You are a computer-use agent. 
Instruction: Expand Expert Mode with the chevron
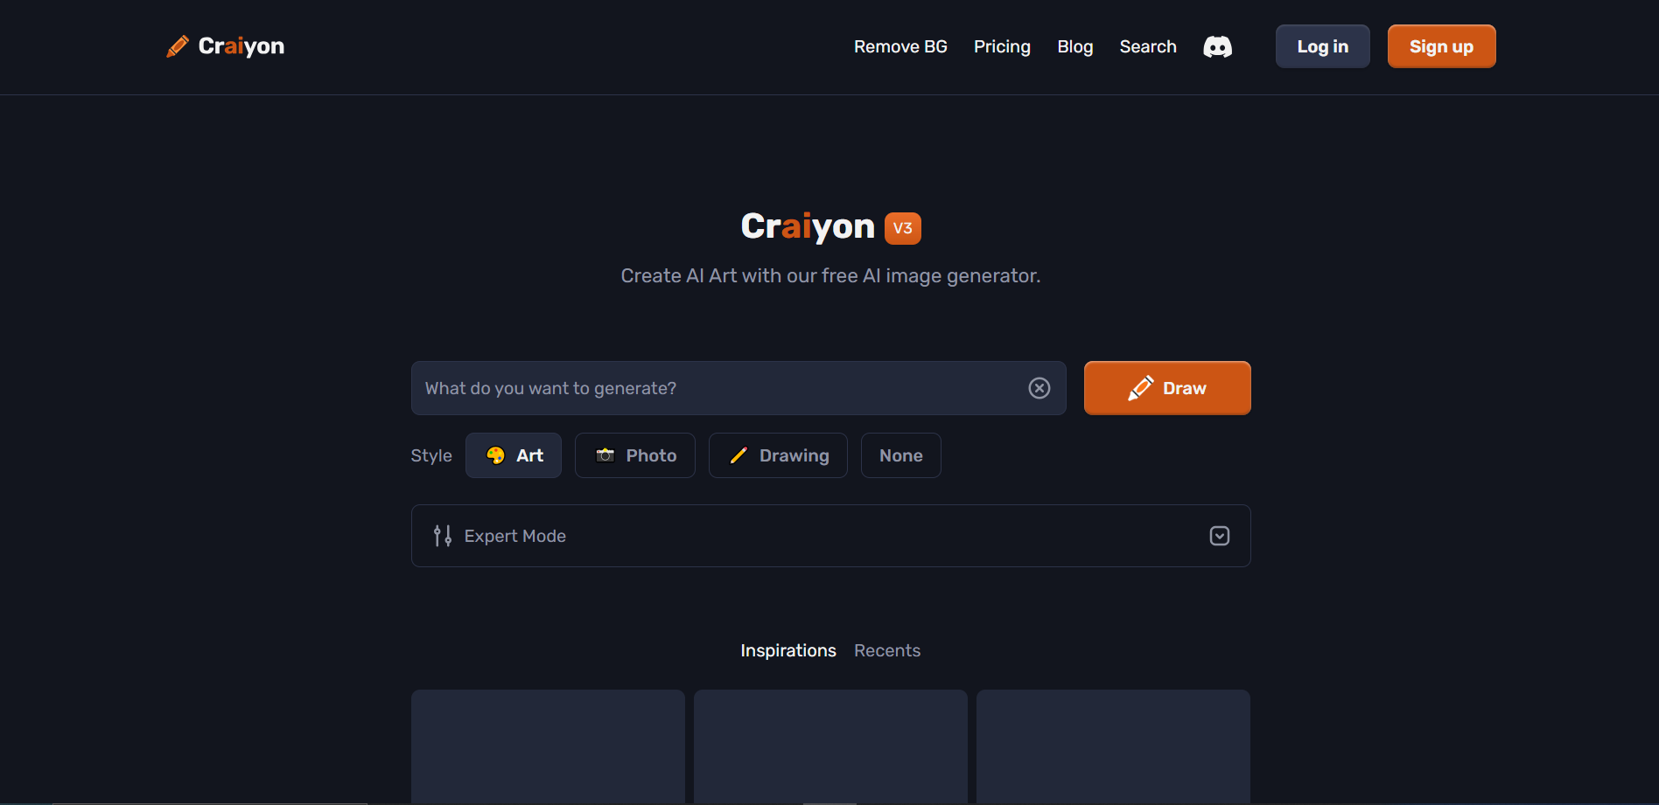[1219, 535]
